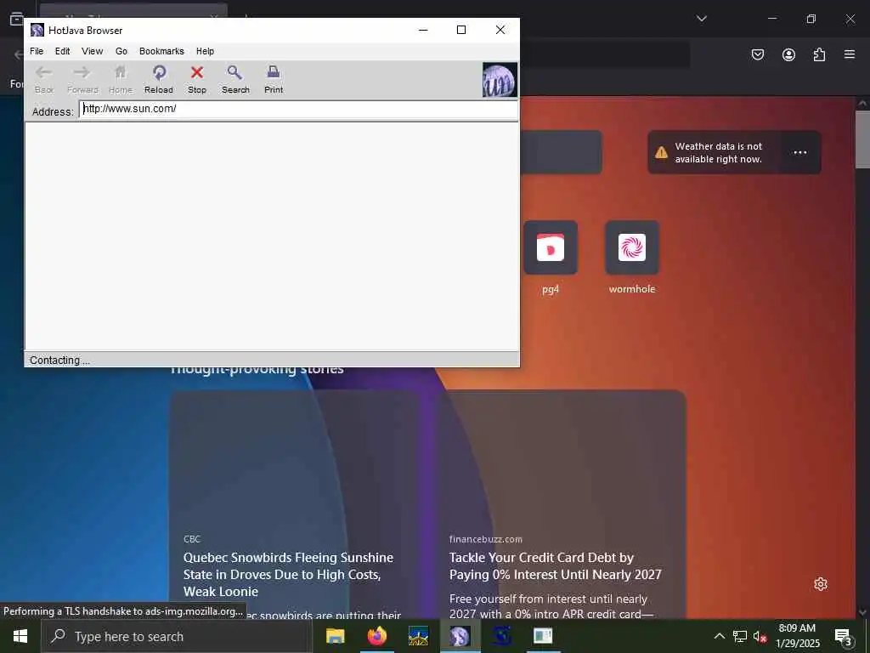Open the Firefox account icon
The image size is (870, 653).
[x=788, y=54]
